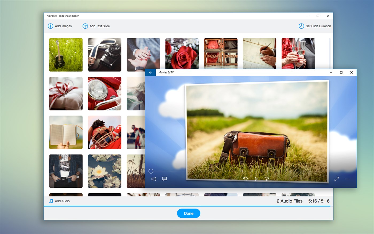Click the Add Images plus icon
The height and width of the screenshot is (234, 374).
pos(50,26)
